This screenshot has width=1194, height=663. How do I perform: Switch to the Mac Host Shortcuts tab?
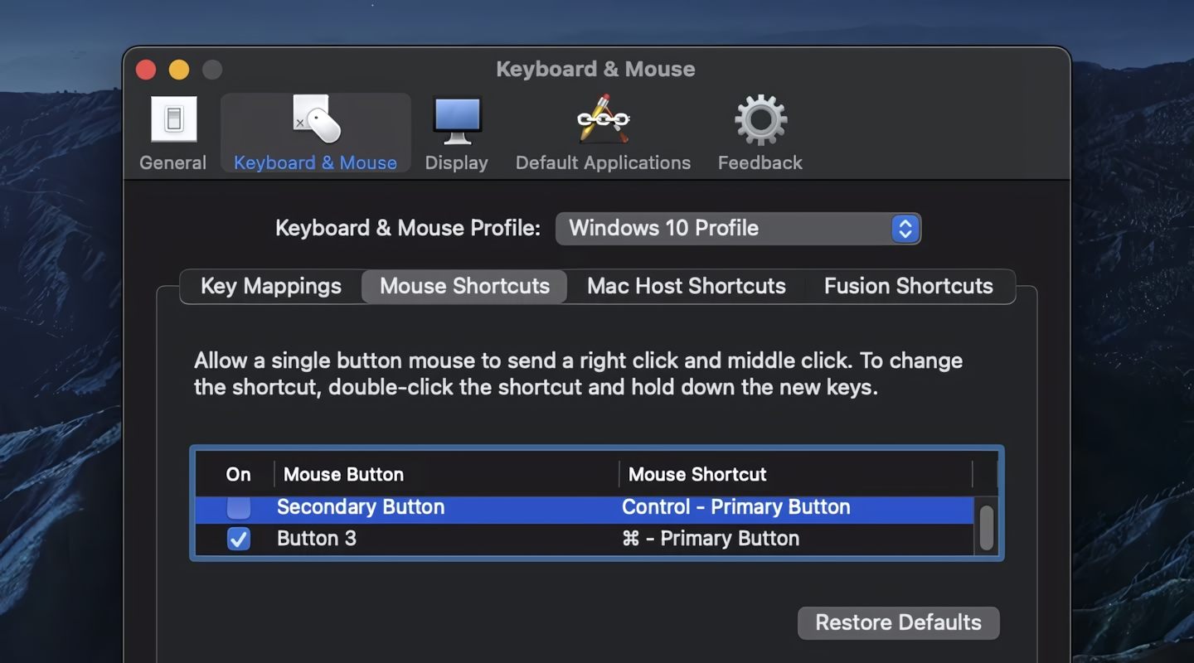coord(686,287)
